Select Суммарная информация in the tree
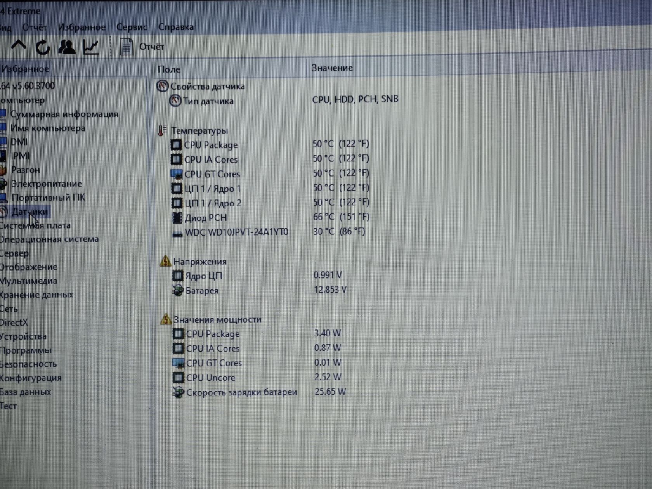Viewport: 652px width, 489px height. (x=64, y=114)
